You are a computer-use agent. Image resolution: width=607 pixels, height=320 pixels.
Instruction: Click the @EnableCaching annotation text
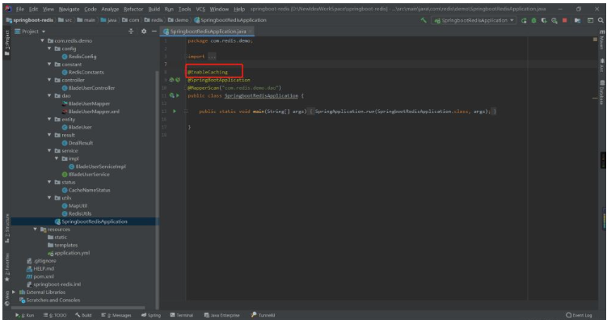tap(208, 72)
